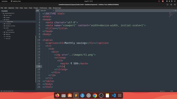Click the Sublime Text app menu in top bar
The height and width of the screenshot is (99, 177).
[16, 1]
